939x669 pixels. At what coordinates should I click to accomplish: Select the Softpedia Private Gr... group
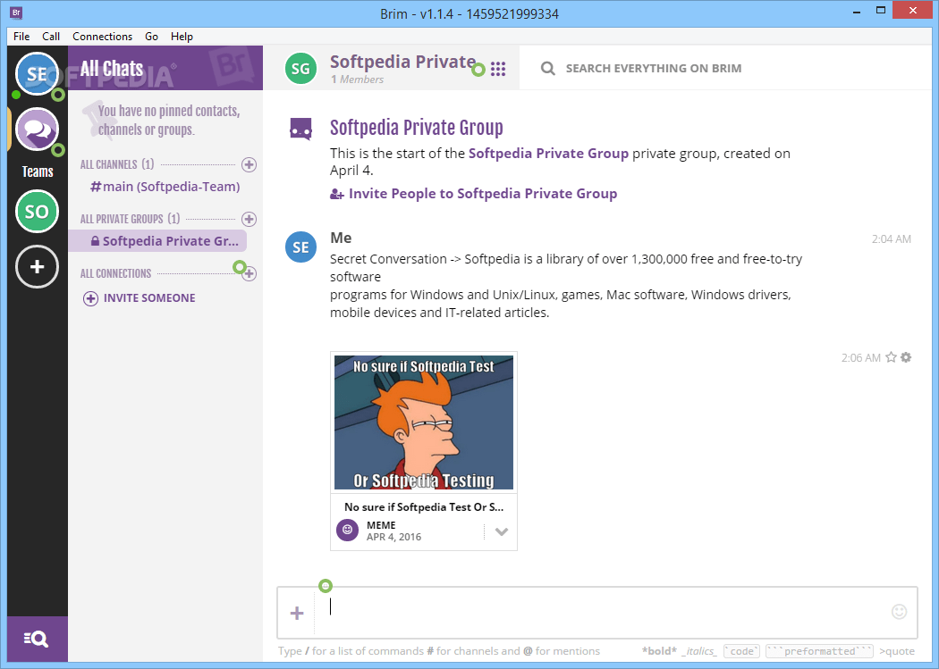pyautogui.click(x=157, y=241)
